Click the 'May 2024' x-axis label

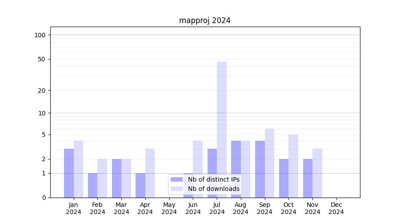[x=169, y=208]
